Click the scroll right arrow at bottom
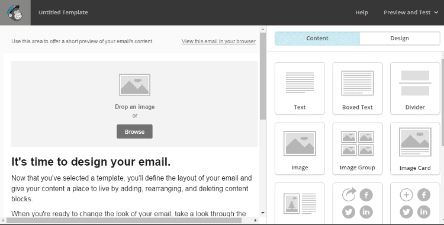The image size is (444, 225). 256,220
